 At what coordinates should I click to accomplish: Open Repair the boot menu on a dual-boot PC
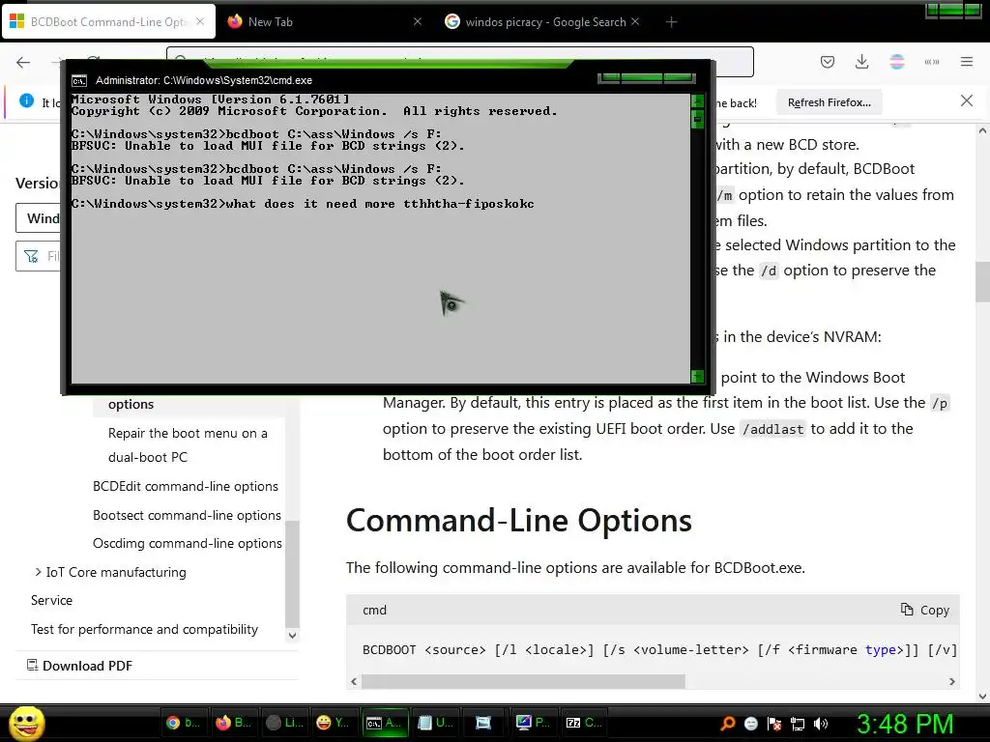188,444
